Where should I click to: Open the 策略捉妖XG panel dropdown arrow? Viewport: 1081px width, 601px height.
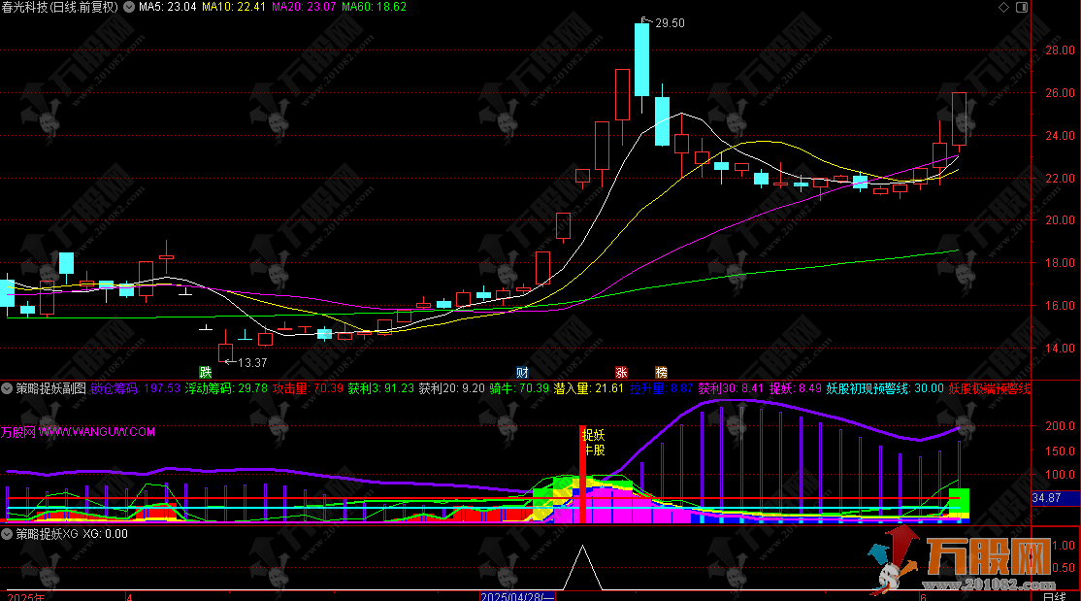pyautogui.click(x=8, y=533)
